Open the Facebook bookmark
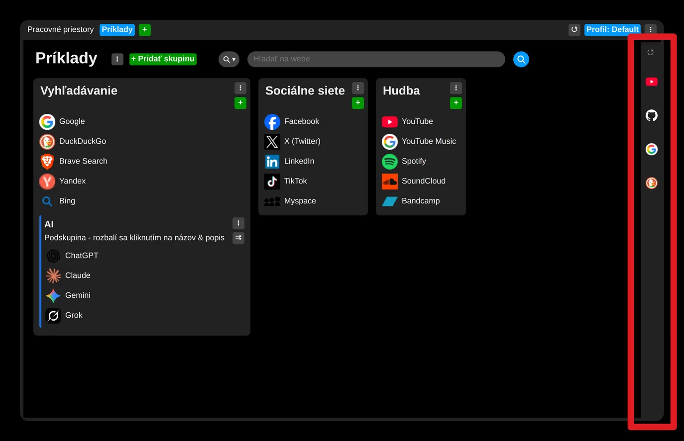 tap(292, 121)
